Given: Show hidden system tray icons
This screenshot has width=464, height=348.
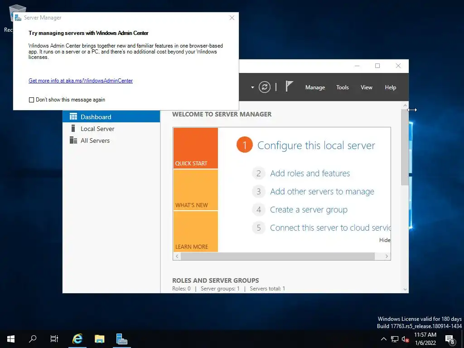Looking at the screenshot, I should [383, 339].
